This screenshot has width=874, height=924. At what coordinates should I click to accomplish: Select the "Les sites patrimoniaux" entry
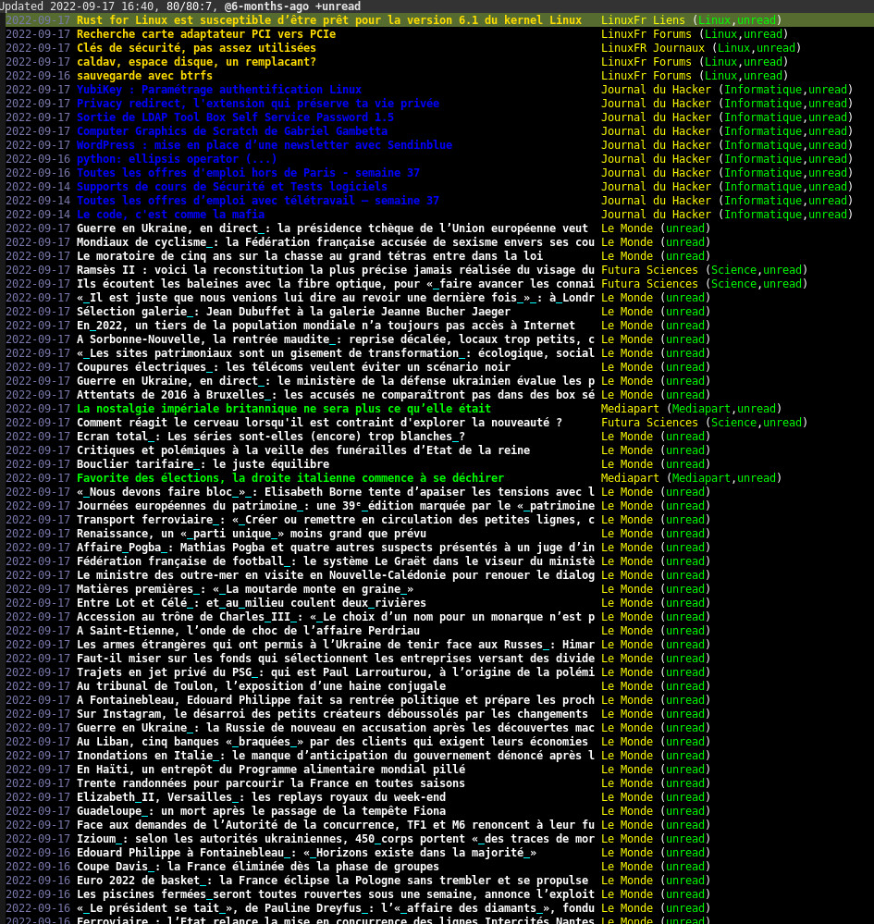click(336, 353)
